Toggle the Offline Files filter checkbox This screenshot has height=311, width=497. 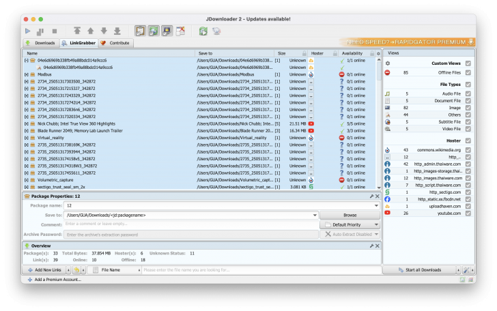click(x=468, y=72)
